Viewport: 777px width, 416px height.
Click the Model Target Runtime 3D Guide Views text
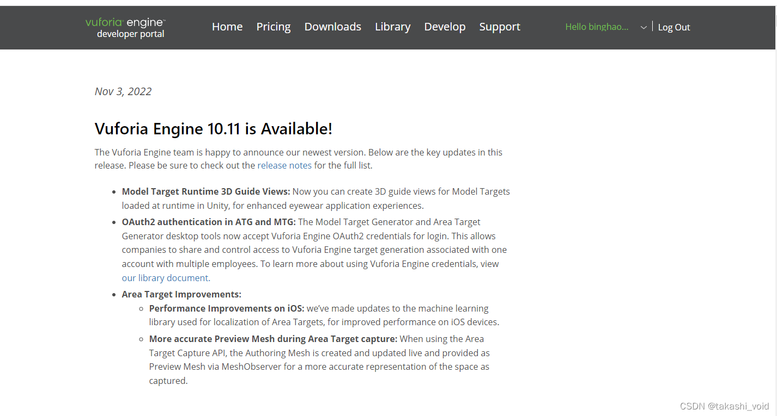click(x=206, y=191)
